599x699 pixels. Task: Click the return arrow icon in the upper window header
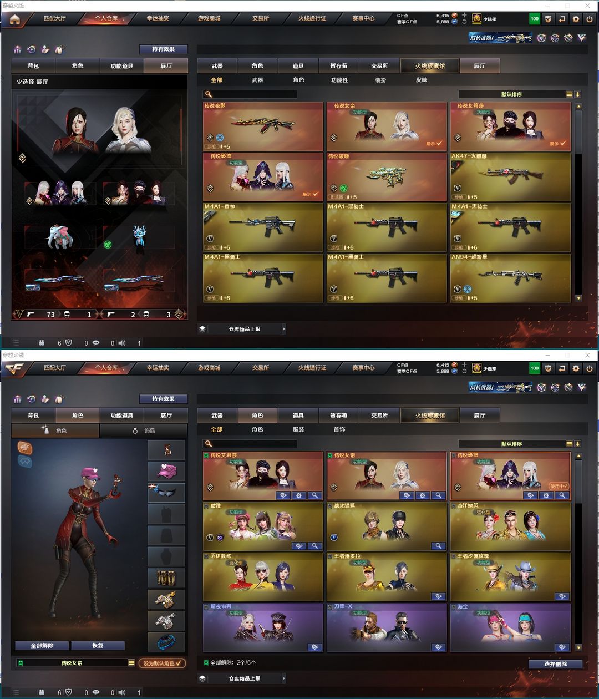tap(562, 19)
